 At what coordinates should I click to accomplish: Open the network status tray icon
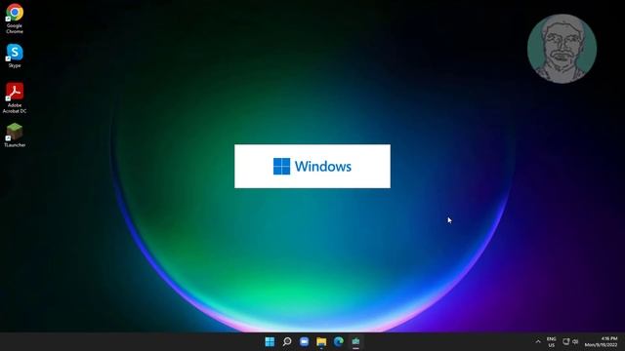pos(565,341)
